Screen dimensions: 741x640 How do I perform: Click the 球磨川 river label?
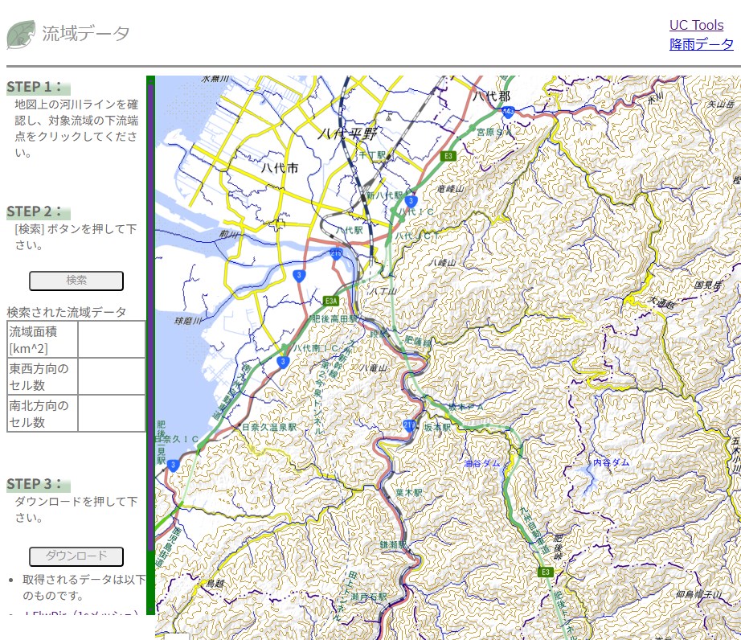point(187,321)
